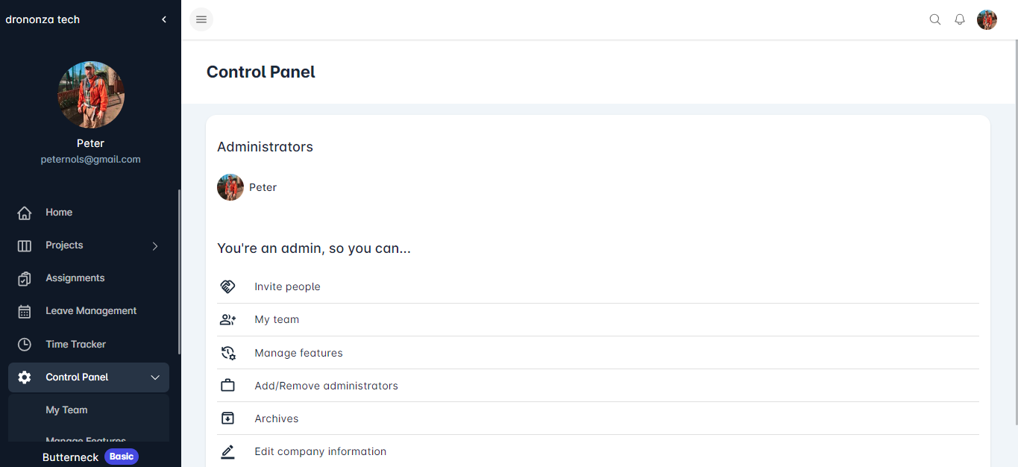Click the Edit company information pencil icon
1018x467 pixels.
click(227, 451)
